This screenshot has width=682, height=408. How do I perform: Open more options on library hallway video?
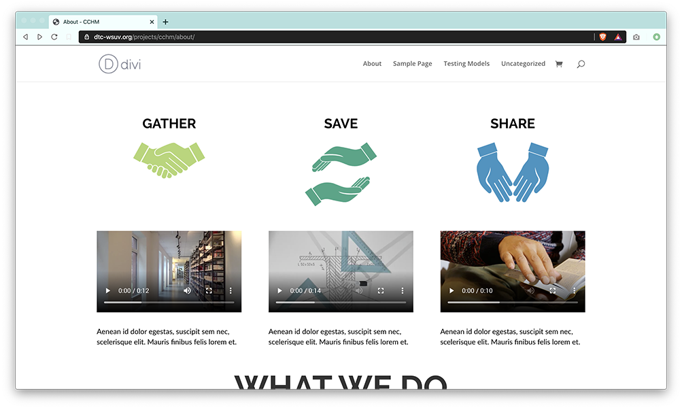231,290
